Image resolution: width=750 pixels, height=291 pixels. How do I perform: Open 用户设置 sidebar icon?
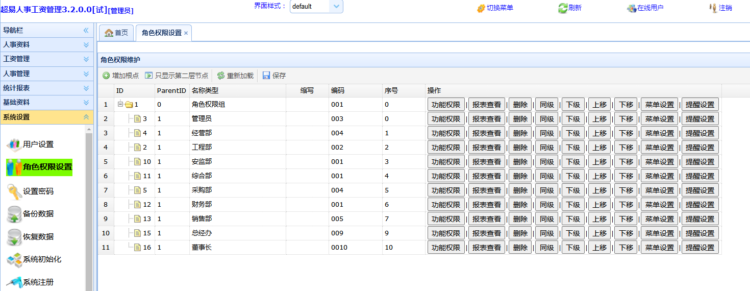(14, 144)
